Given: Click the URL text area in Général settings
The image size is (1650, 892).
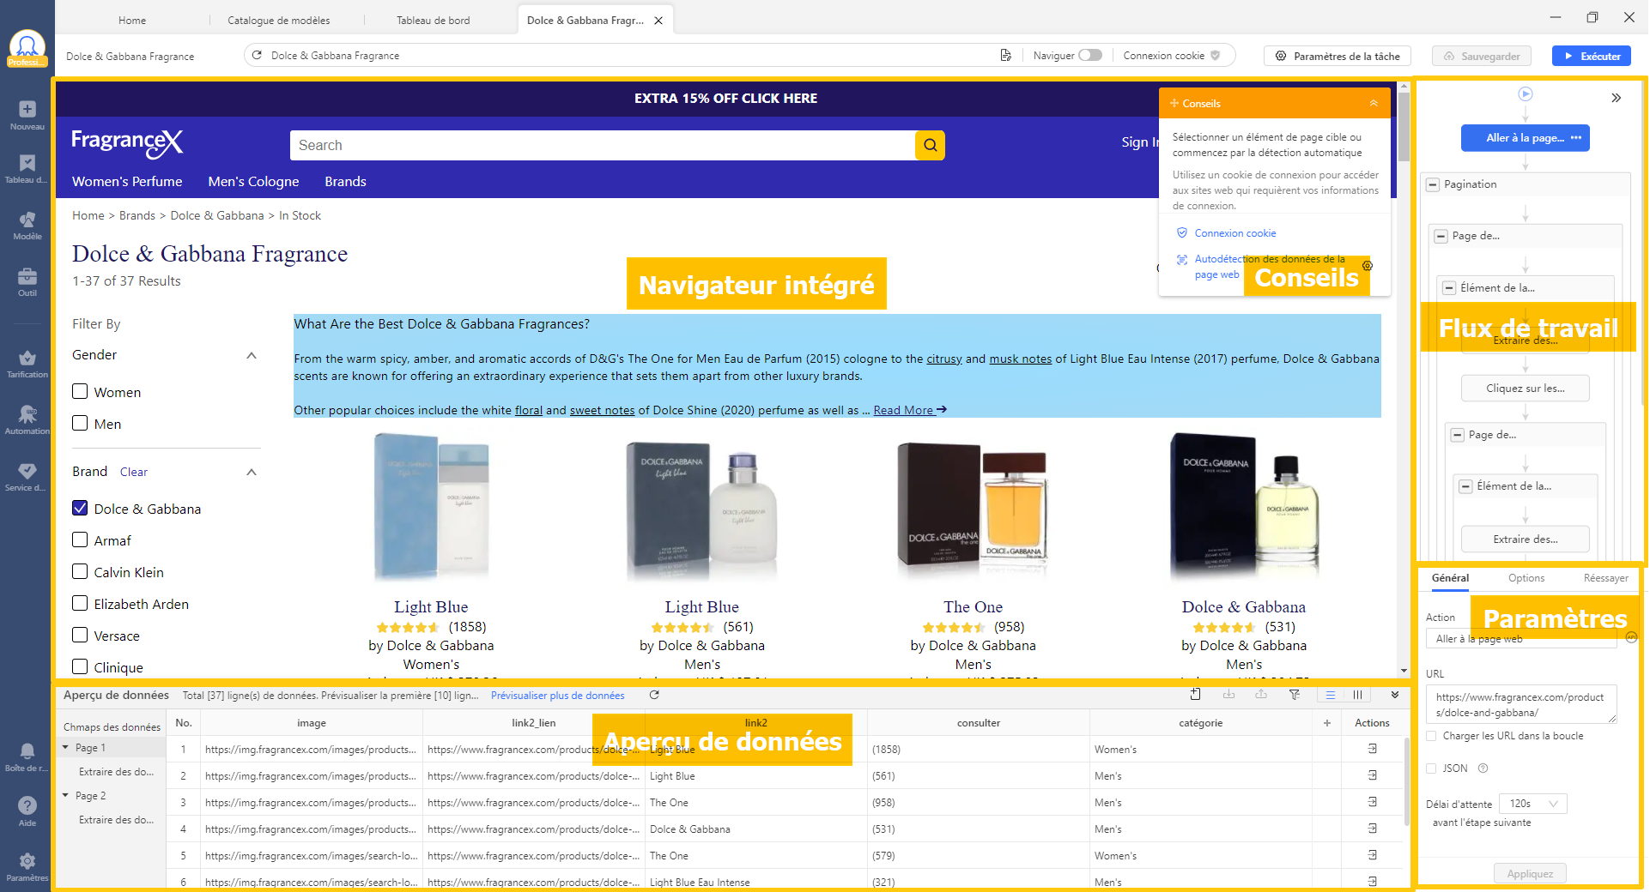Looking at the screenshot, I should tap(1521, 704).
